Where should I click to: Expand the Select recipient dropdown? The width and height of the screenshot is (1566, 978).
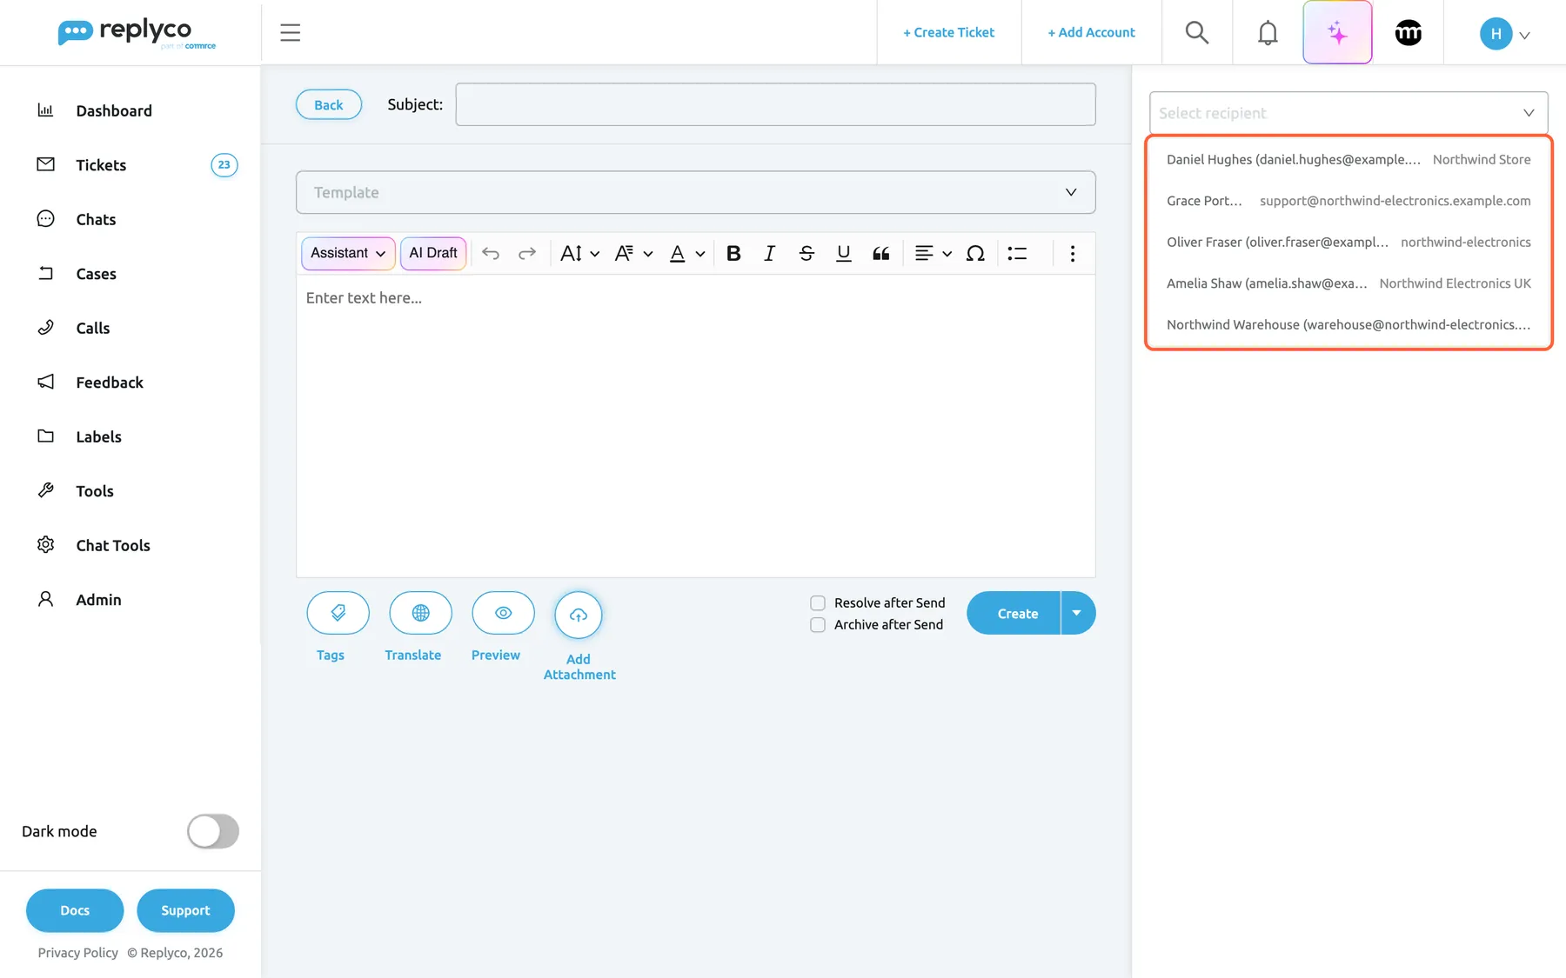pos(1348,113)
